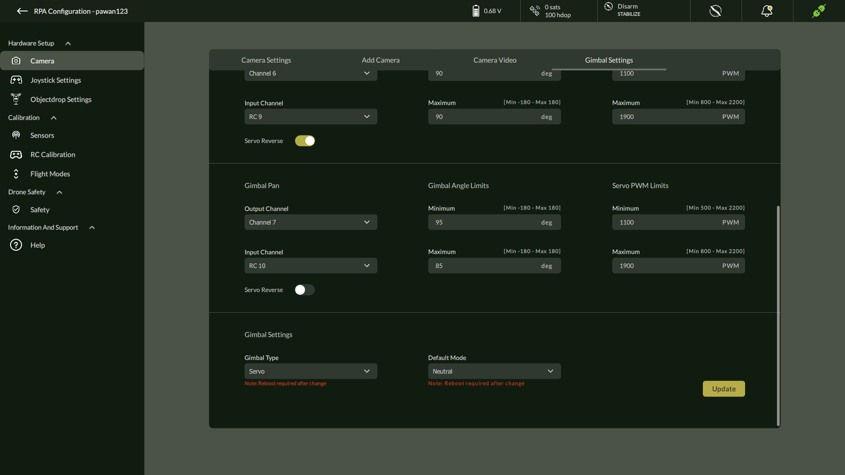Open the notifications bell
Viewport: 845px width, 475px height.
click(767, 11)
